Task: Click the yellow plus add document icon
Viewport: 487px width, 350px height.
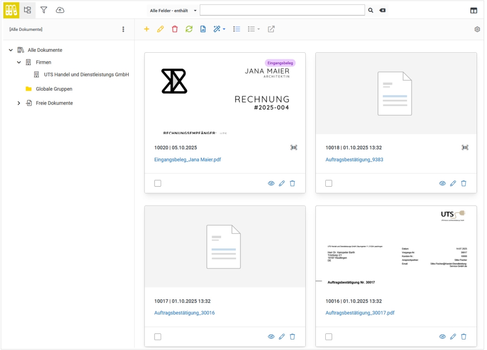Action: [x=146, y=29]
